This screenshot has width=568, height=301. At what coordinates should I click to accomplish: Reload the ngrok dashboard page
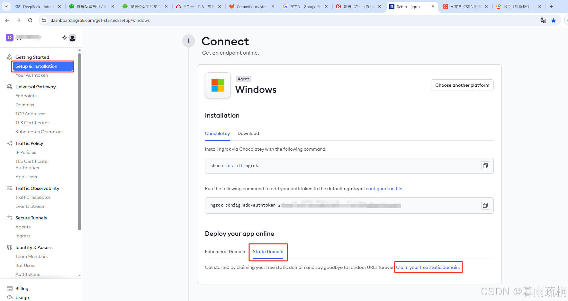(30, 20)
